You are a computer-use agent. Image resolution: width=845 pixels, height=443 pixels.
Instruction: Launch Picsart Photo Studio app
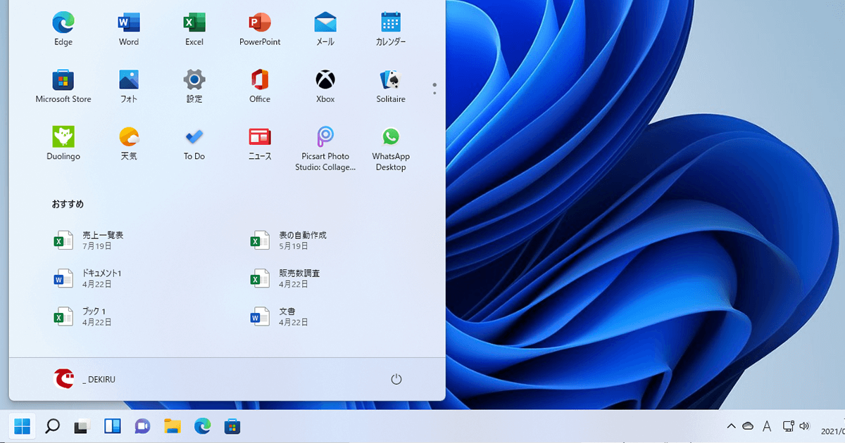325,148
